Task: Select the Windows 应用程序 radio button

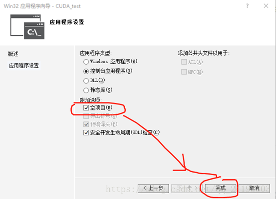Action: (x=86, y=62)
